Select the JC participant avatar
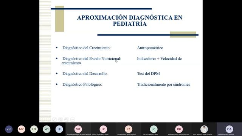The image size is (242, 136). point(154,129)
